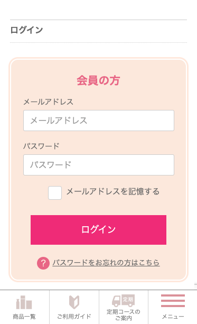Select the 商品一覧 tab label
The width and height of the screenshot is (197, 324).
click(24, 317)
